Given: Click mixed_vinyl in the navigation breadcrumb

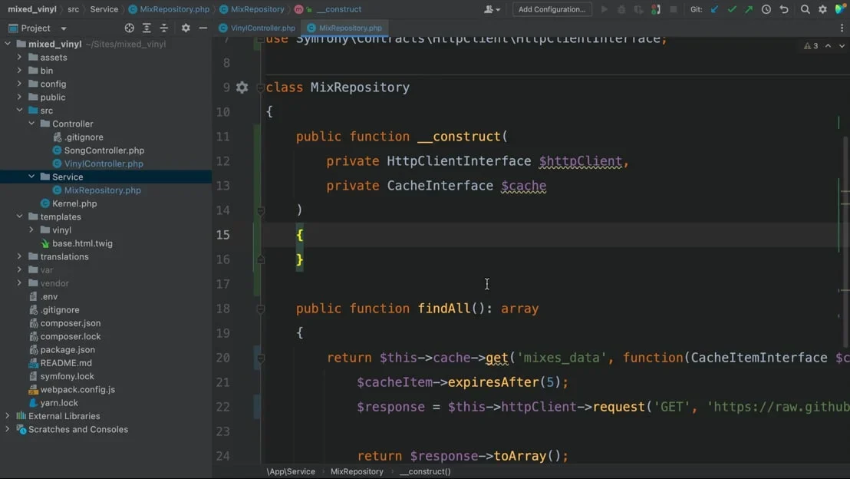Looking at the screenshot, I should 32,9.
